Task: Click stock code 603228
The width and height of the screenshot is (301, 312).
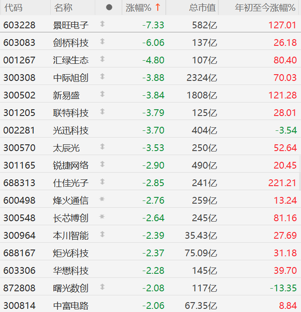Action: pos(19,25)
